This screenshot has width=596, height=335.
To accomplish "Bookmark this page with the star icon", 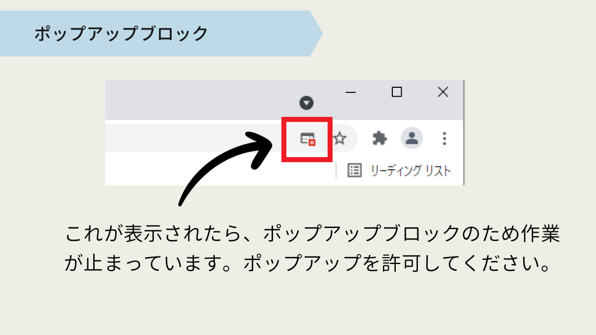I will pyautogui.click(x=340, y=138).
